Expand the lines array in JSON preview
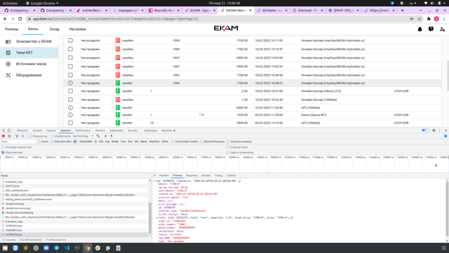Screen dimensions: 449x253 tap(156, 217)
